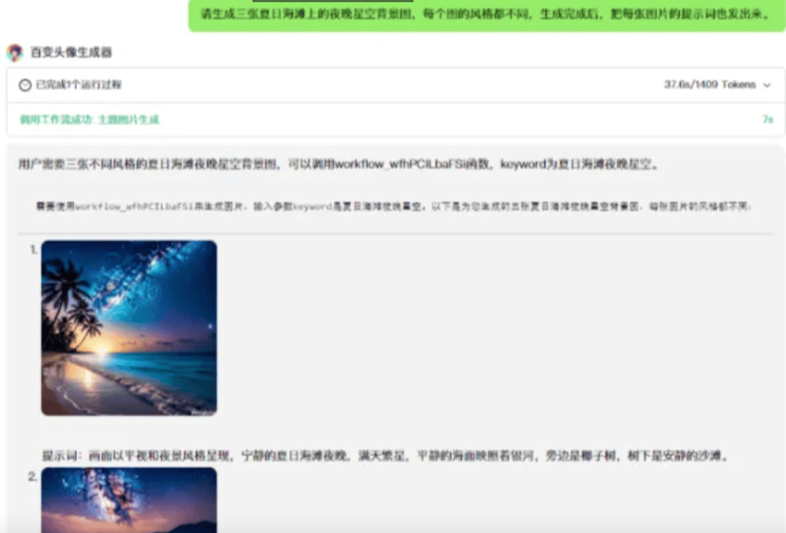Click the clock icon beside 已完成1个运行过程
Viewport: 786px width, 533px height.
23,84
